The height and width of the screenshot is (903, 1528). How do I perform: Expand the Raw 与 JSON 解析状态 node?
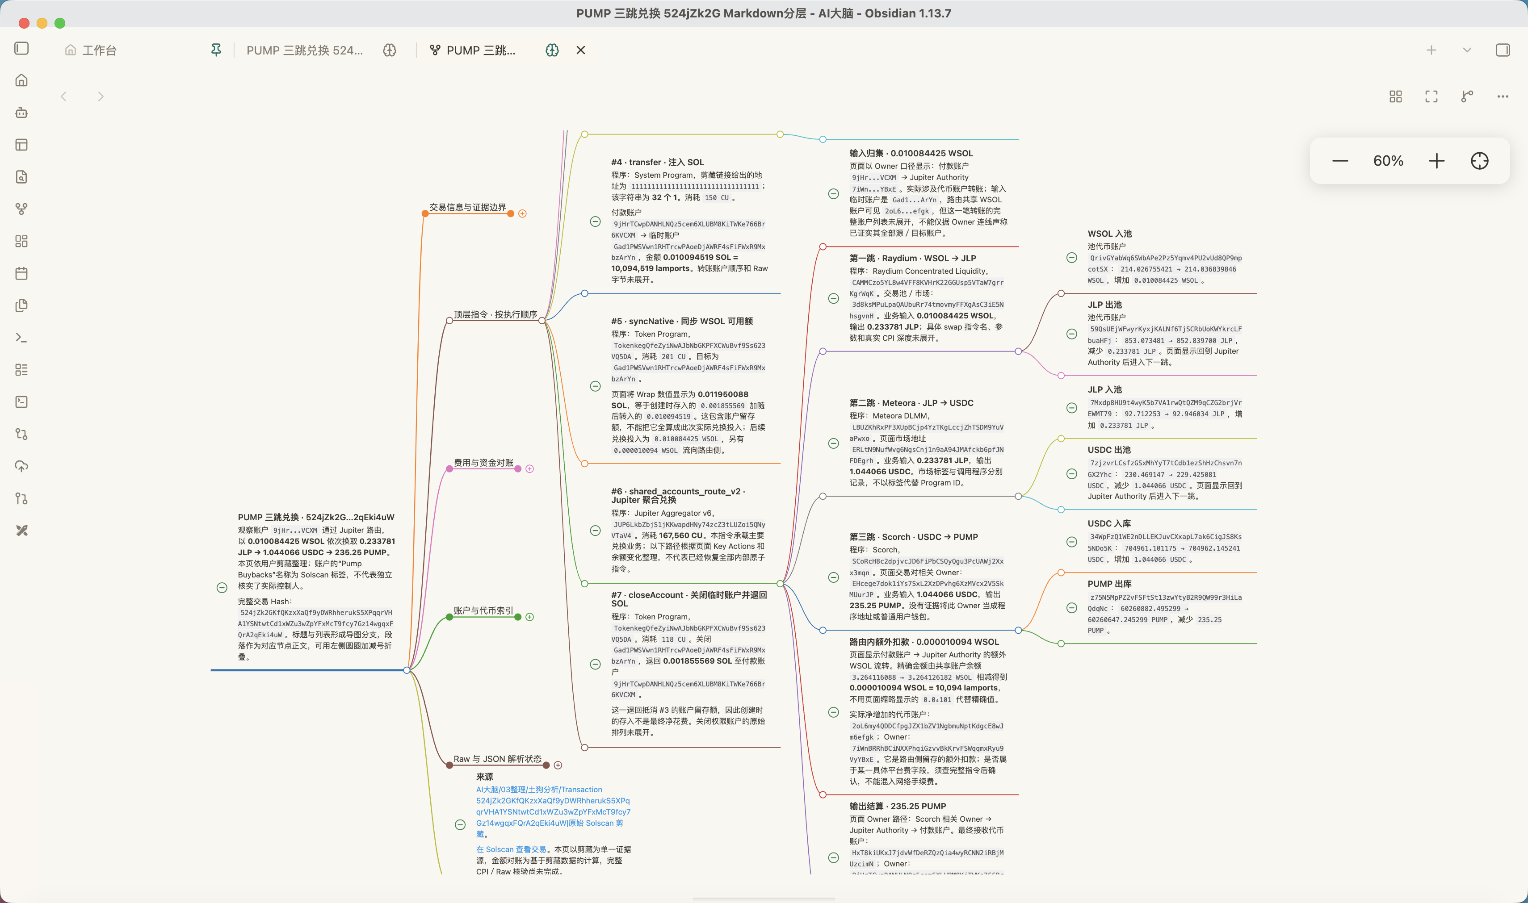(558, 765)
